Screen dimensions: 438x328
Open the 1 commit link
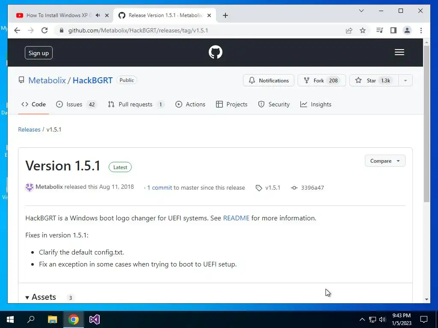coord(160,188)
